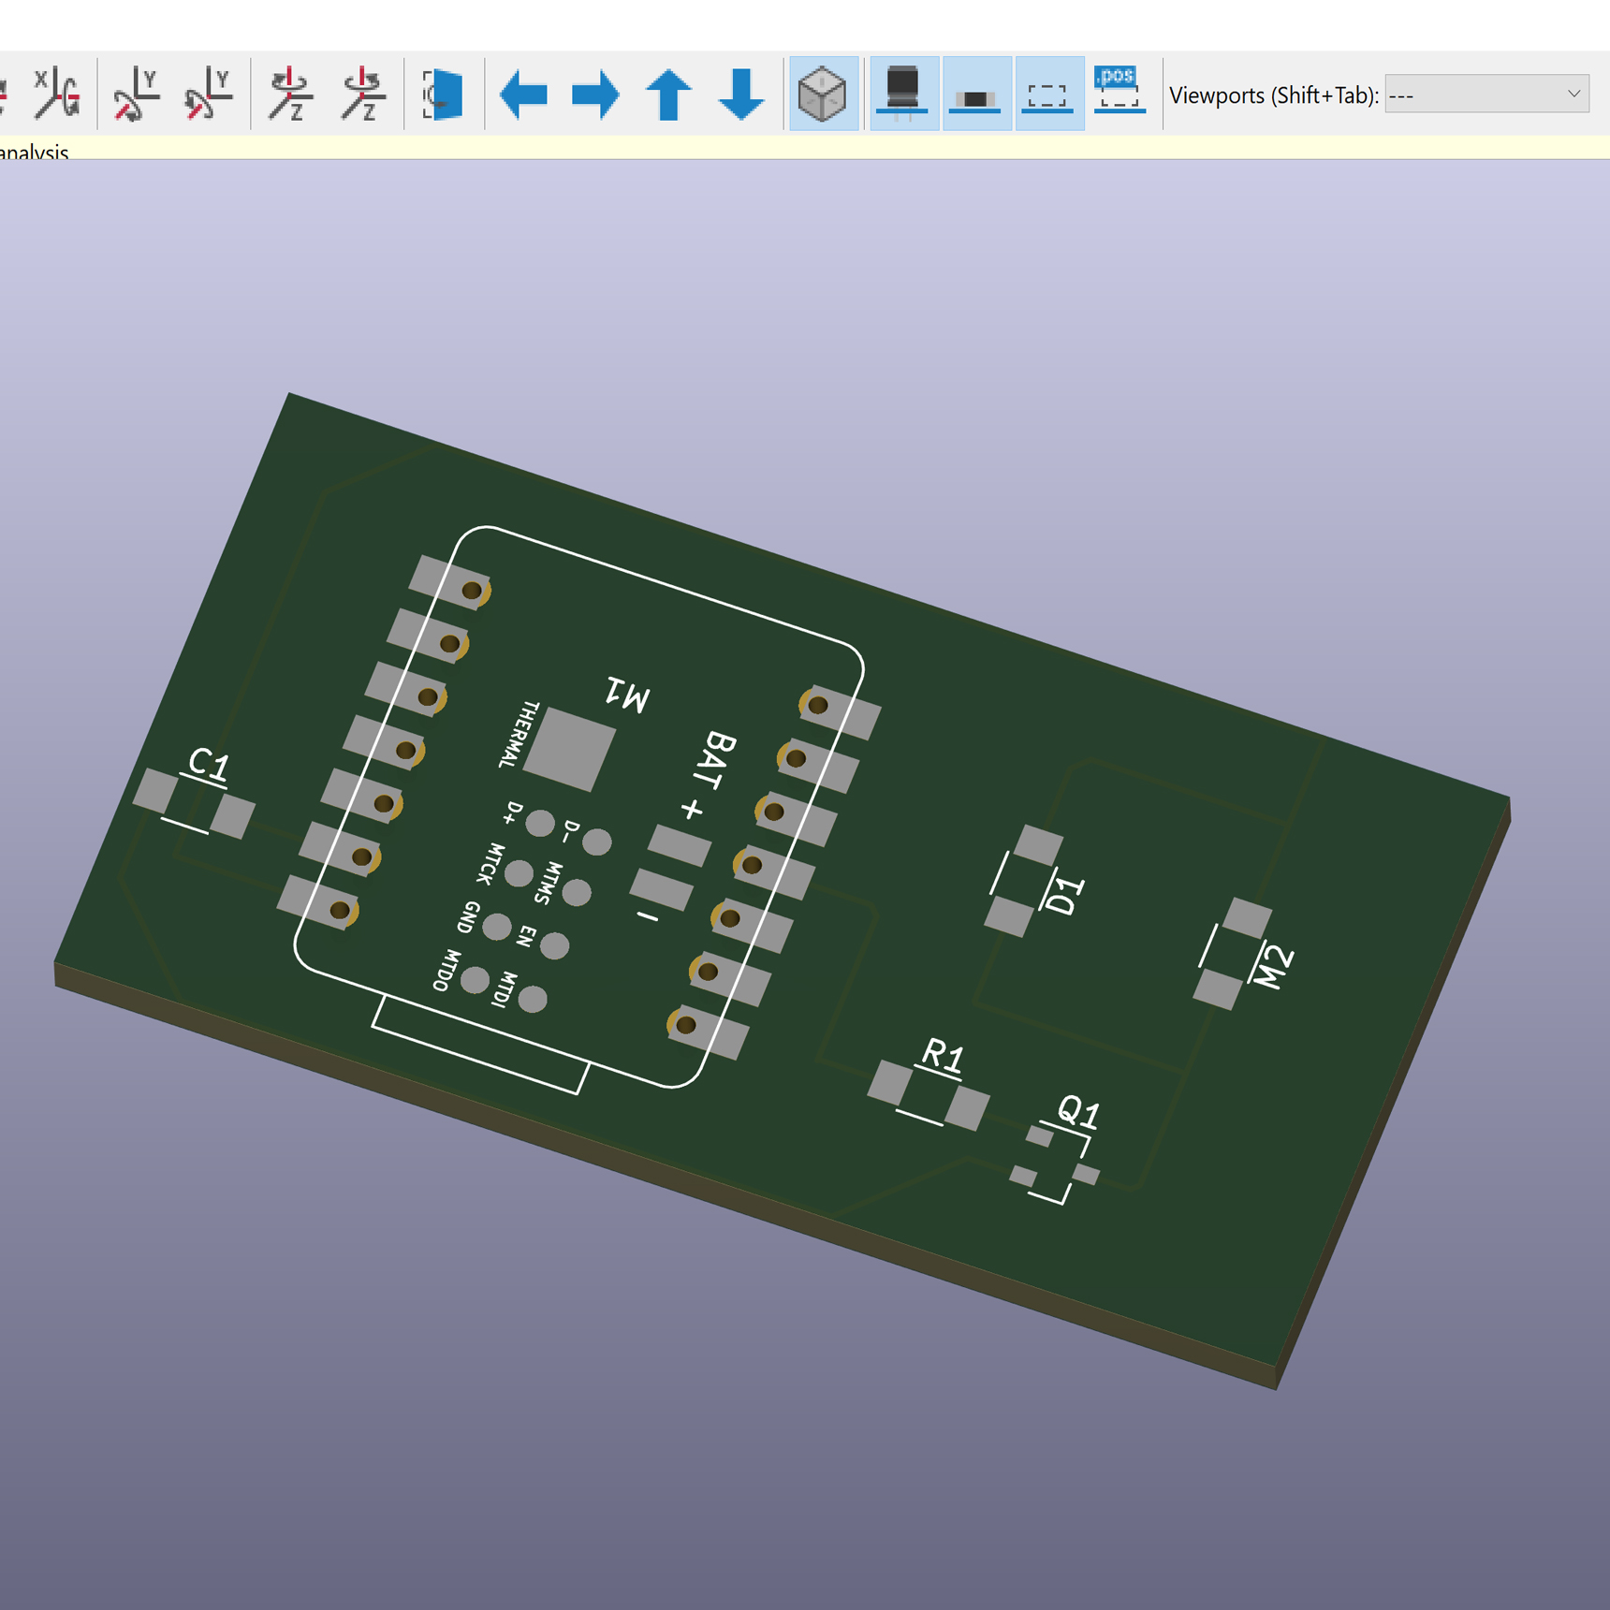Image resolution: width=1610 pixels, height=1610 pixels.
Task: Toggle through-hole 3D models visibility
Action: [x=903, y=94]
